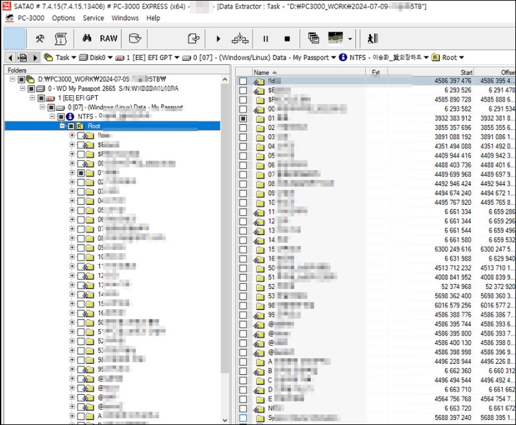Click the save-to-folder document icon
The width and height of the screenshot is (516, 425).
pyautogui.click(x=193, y=39)
